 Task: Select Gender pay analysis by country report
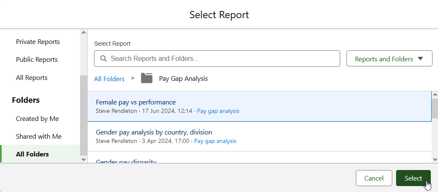pos(154,132)
